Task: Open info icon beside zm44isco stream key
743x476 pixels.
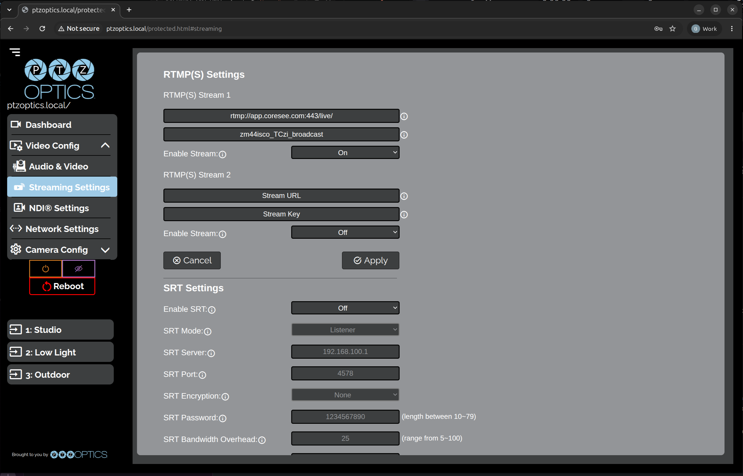Action: (404, 135)
